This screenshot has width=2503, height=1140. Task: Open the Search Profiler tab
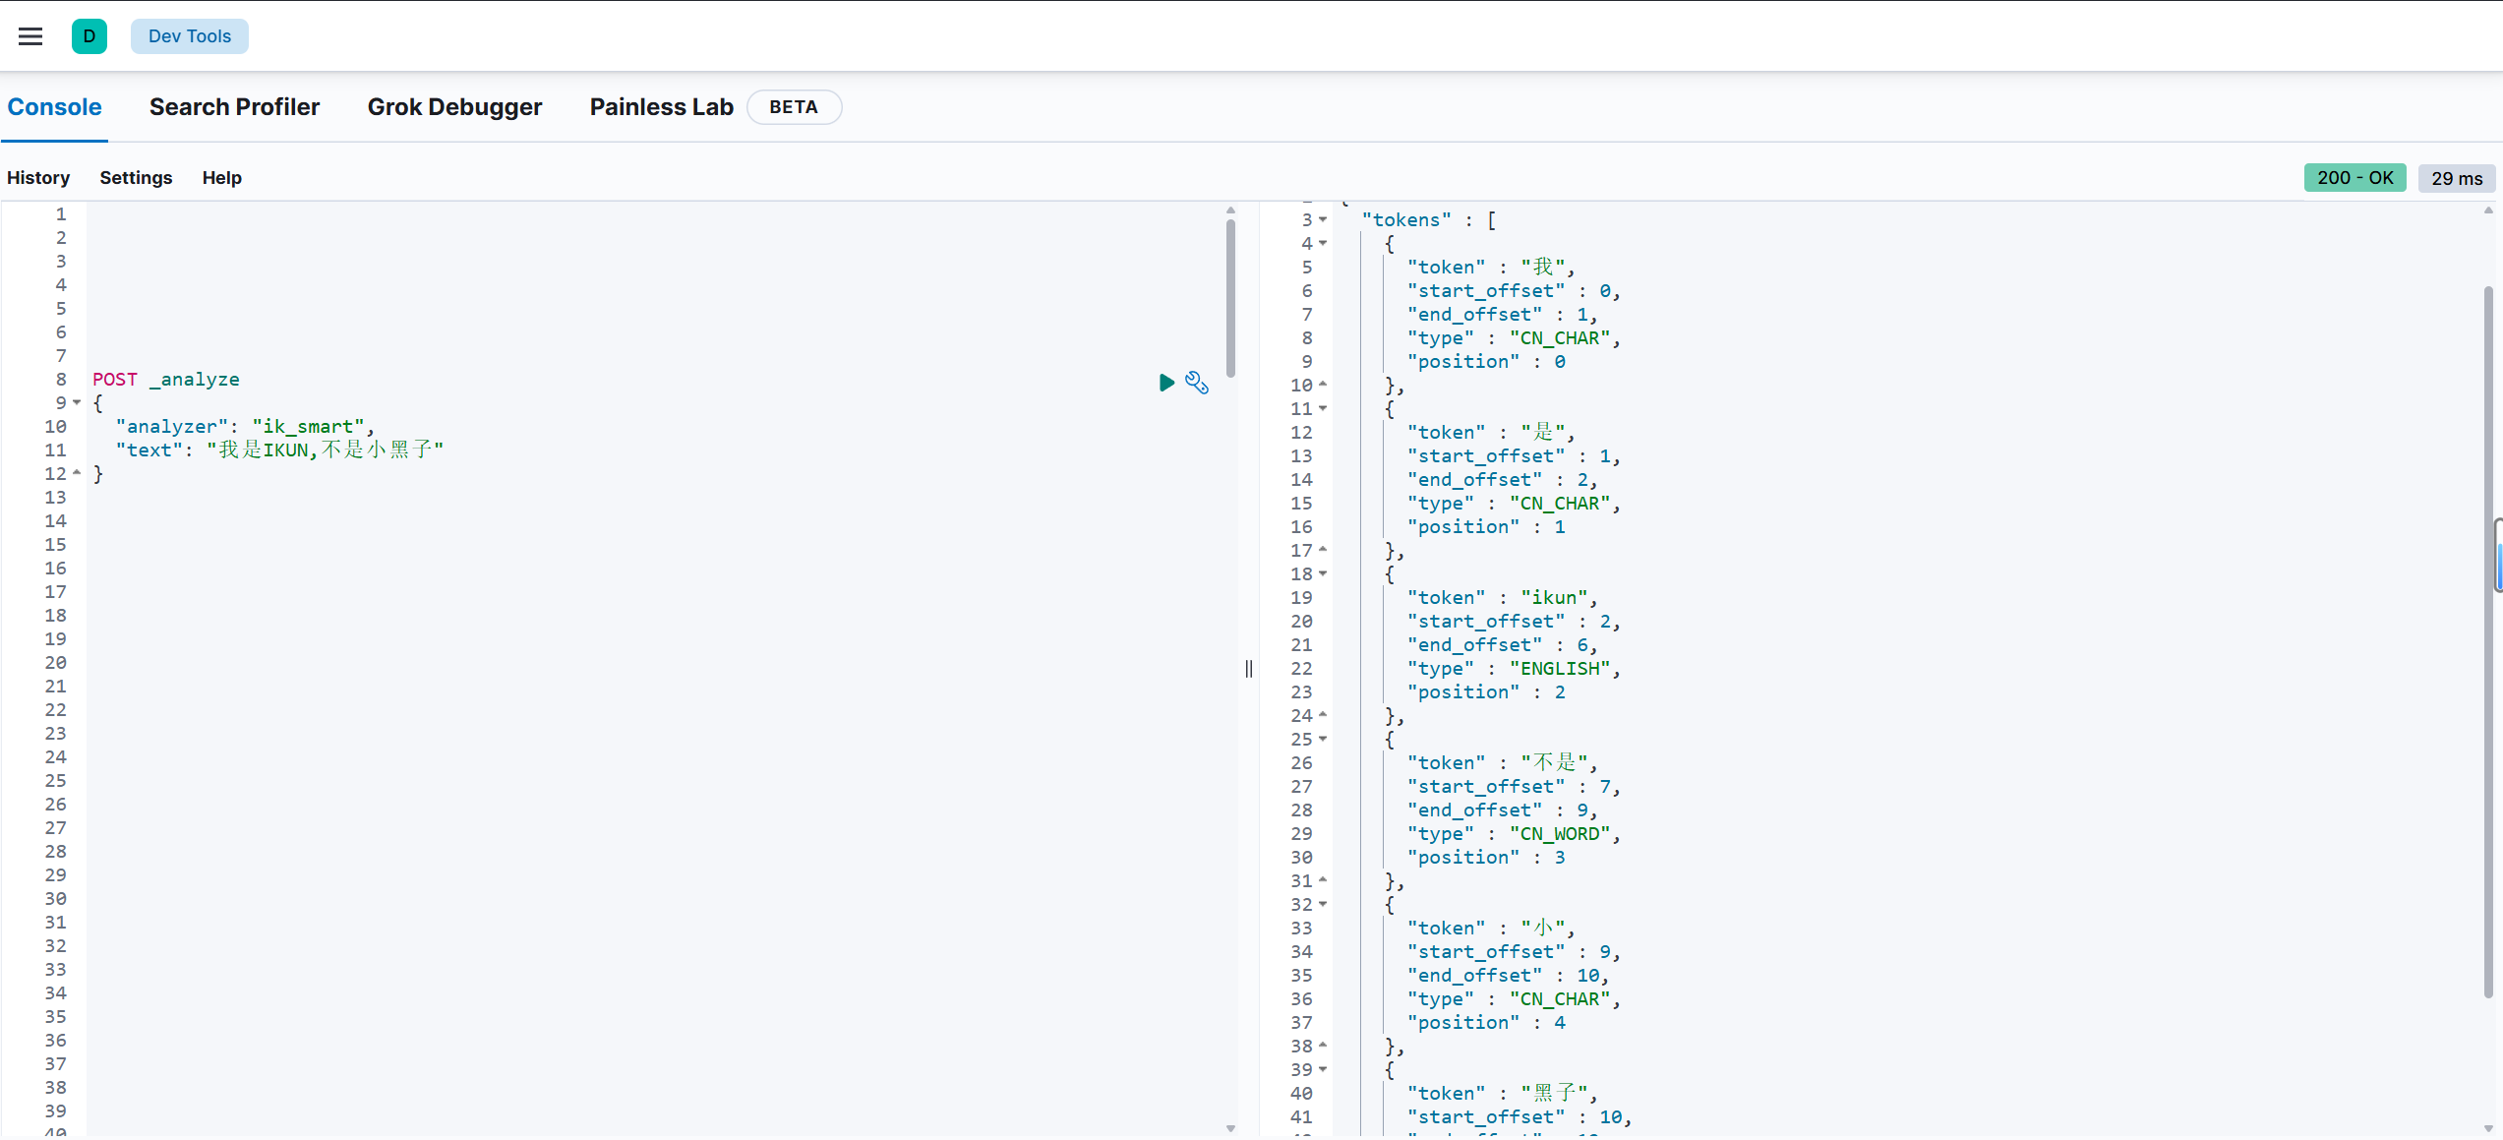(234, 107)
